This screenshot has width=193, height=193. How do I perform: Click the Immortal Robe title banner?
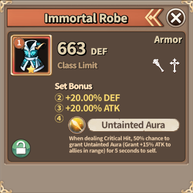(x=86, y=18)
